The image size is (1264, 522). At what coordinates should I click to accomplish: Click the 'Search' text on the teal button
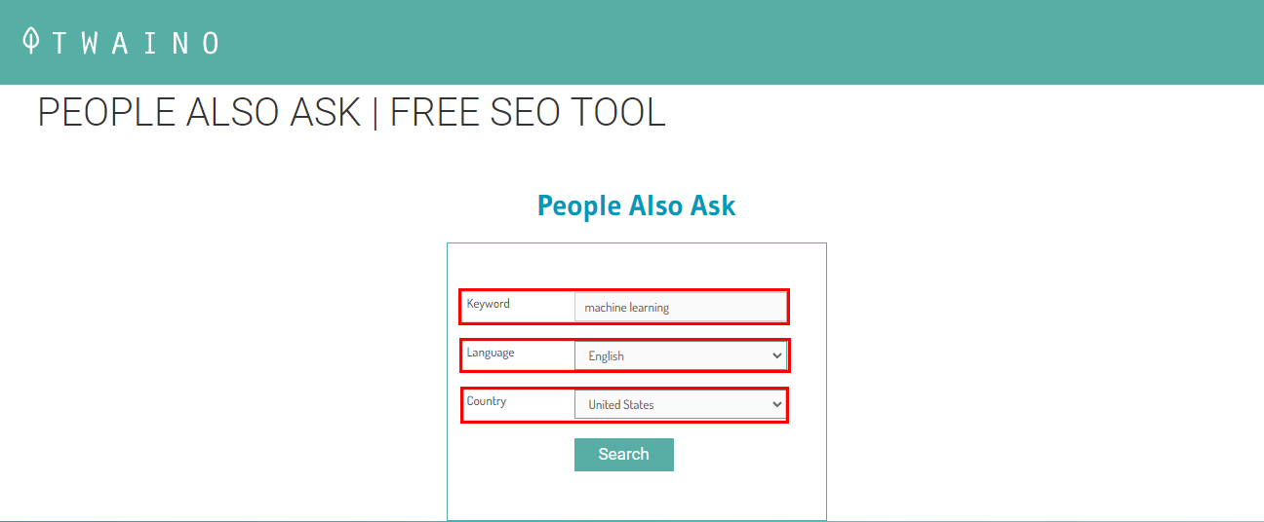click(x=623, y=454)
